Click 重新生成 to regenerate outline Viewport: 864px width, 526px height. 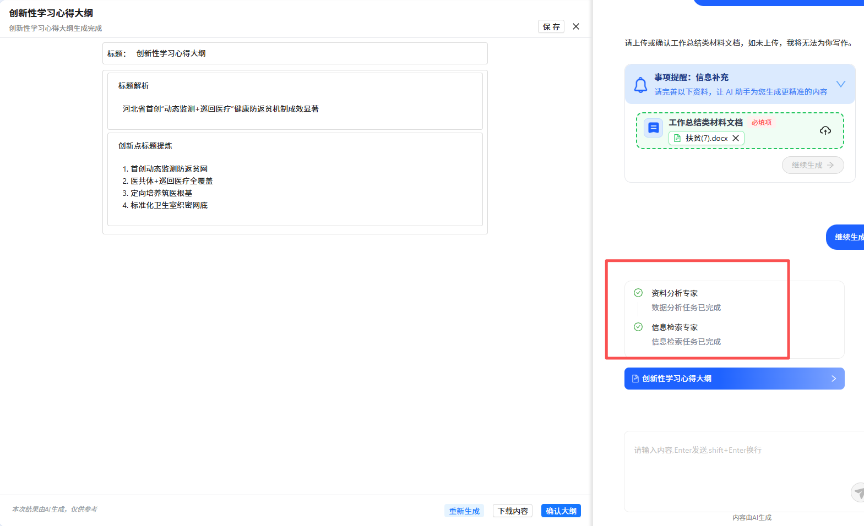coord(464,511)
